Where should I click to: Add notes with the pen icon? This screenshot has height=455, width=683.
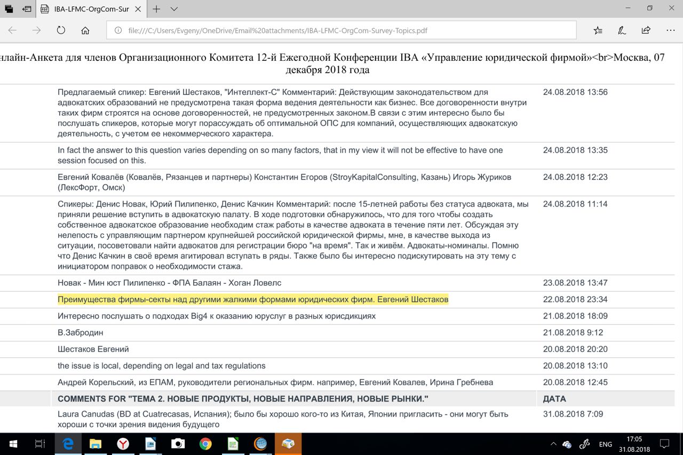click(x=622, y=30)
